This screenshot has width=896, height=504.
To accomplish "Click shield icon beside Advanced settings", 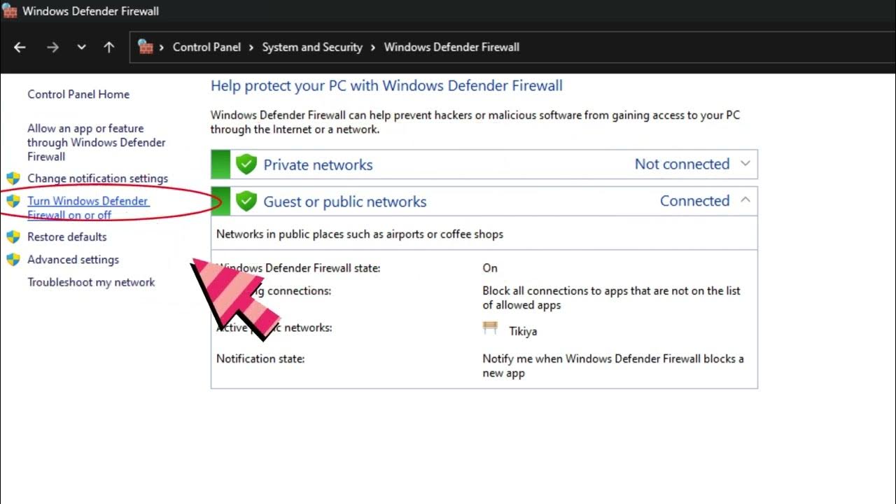I will [x=13, y=260].
